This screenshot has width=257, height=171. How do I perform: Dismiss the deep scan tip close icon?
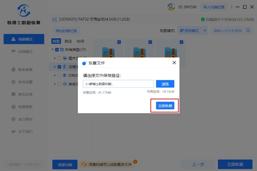[x=135, y=162]
